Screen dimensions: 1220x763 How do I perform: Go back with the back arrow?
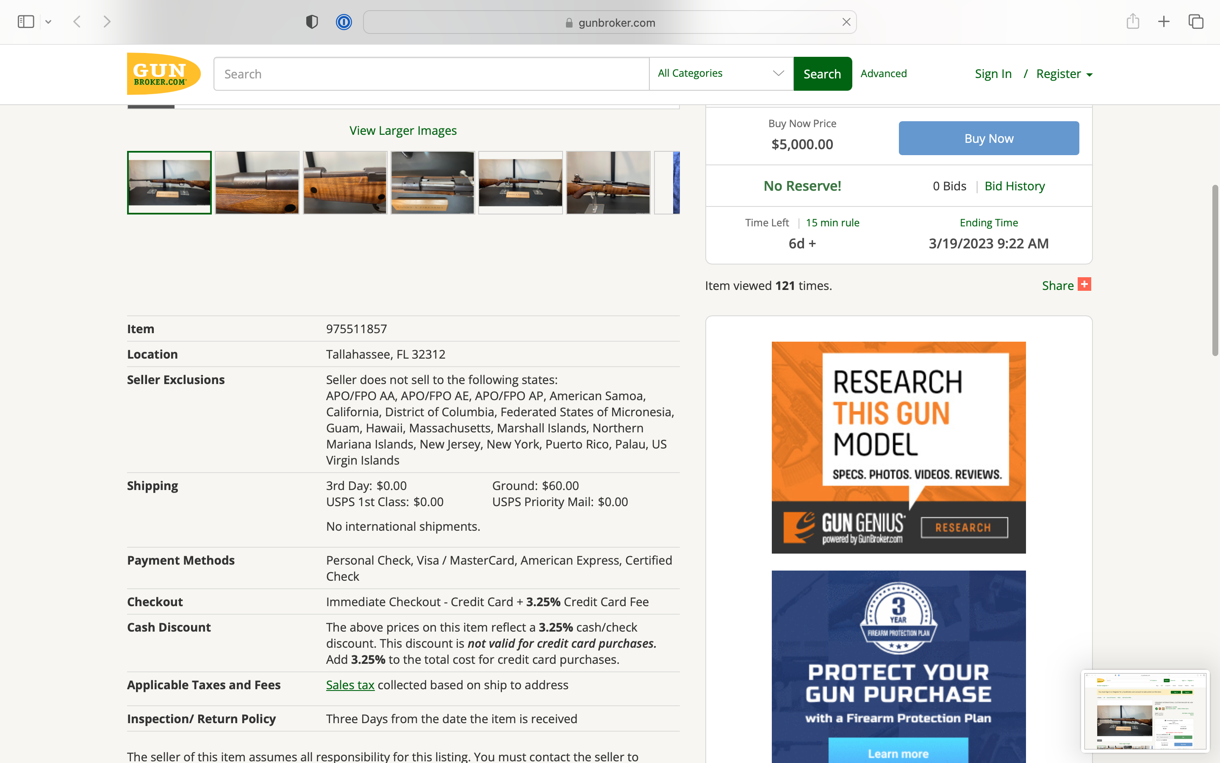77,22
